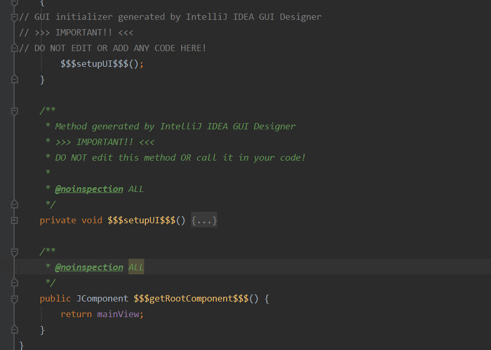The image size is (491, 350).
Task: Click fold arrow beside the DO NOT EDIT comment
Action: coord(14,47)
